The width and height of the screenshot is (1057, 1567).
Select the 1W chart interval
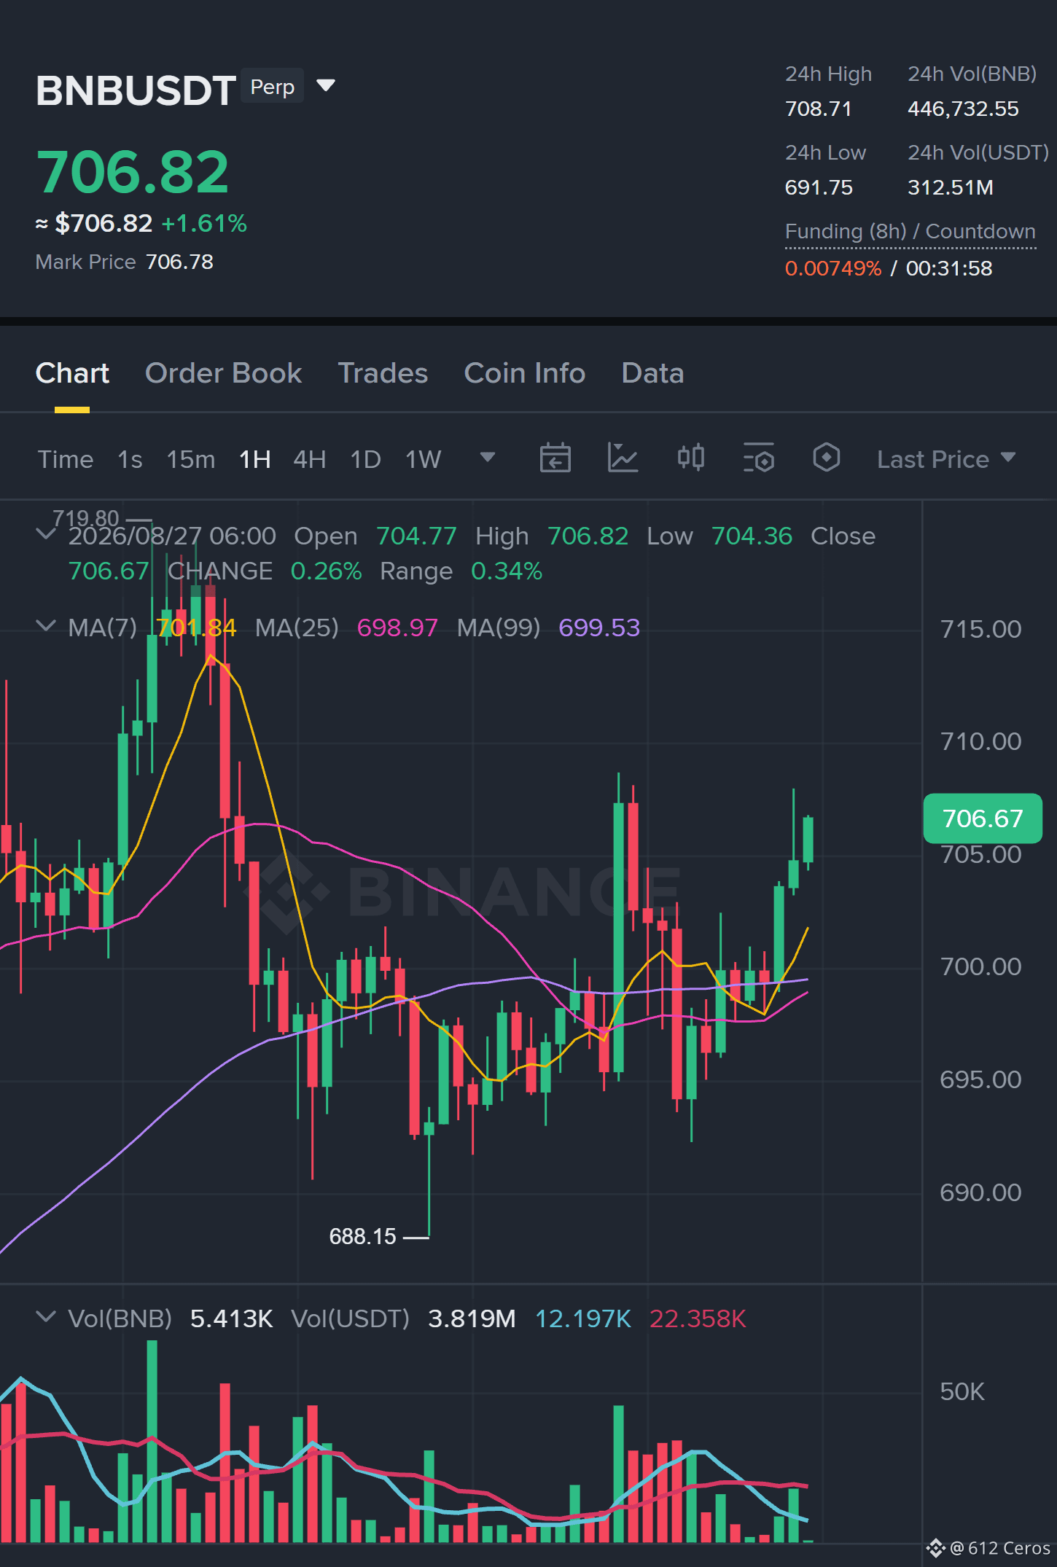tap(424, 459)
